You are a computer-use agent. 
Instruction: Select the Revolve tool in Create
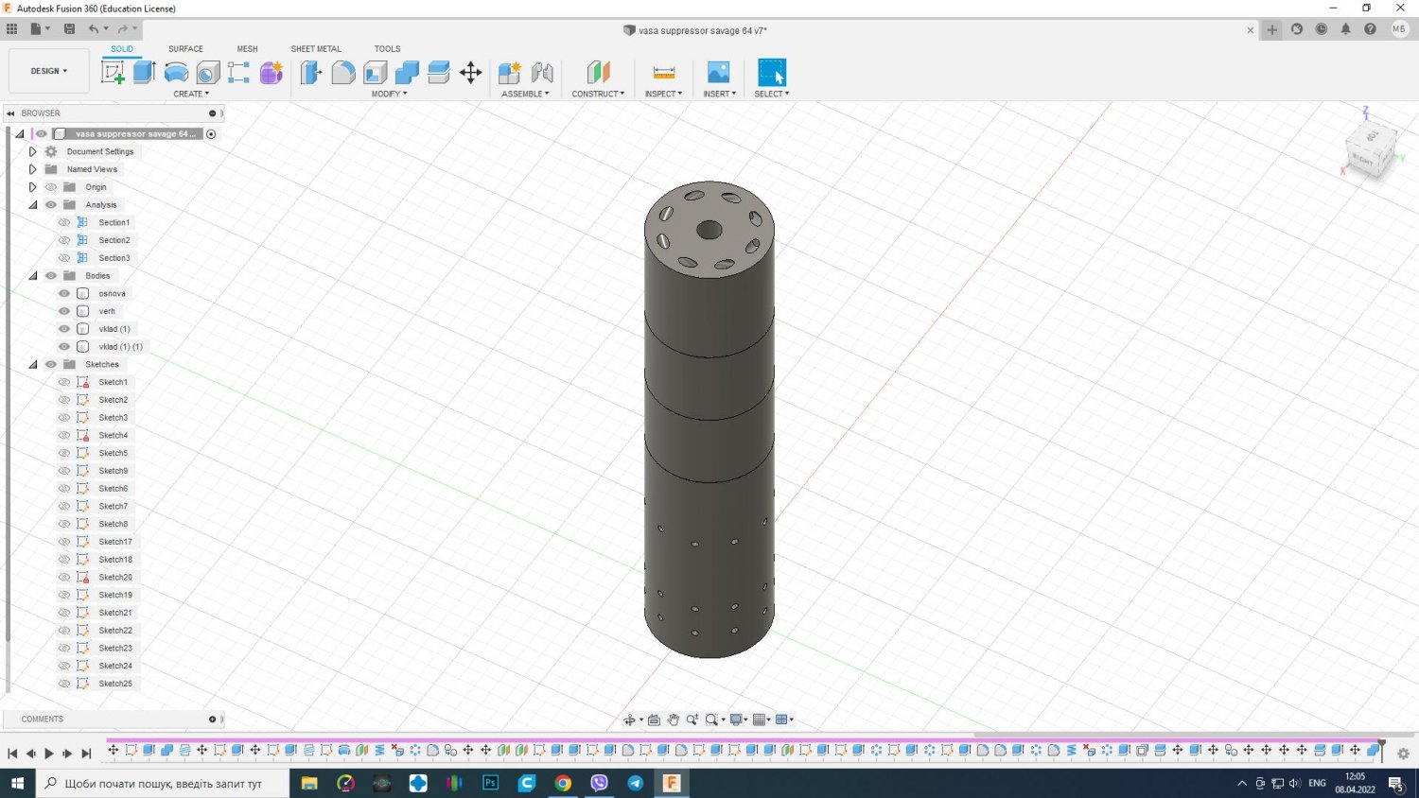point(176,72)
